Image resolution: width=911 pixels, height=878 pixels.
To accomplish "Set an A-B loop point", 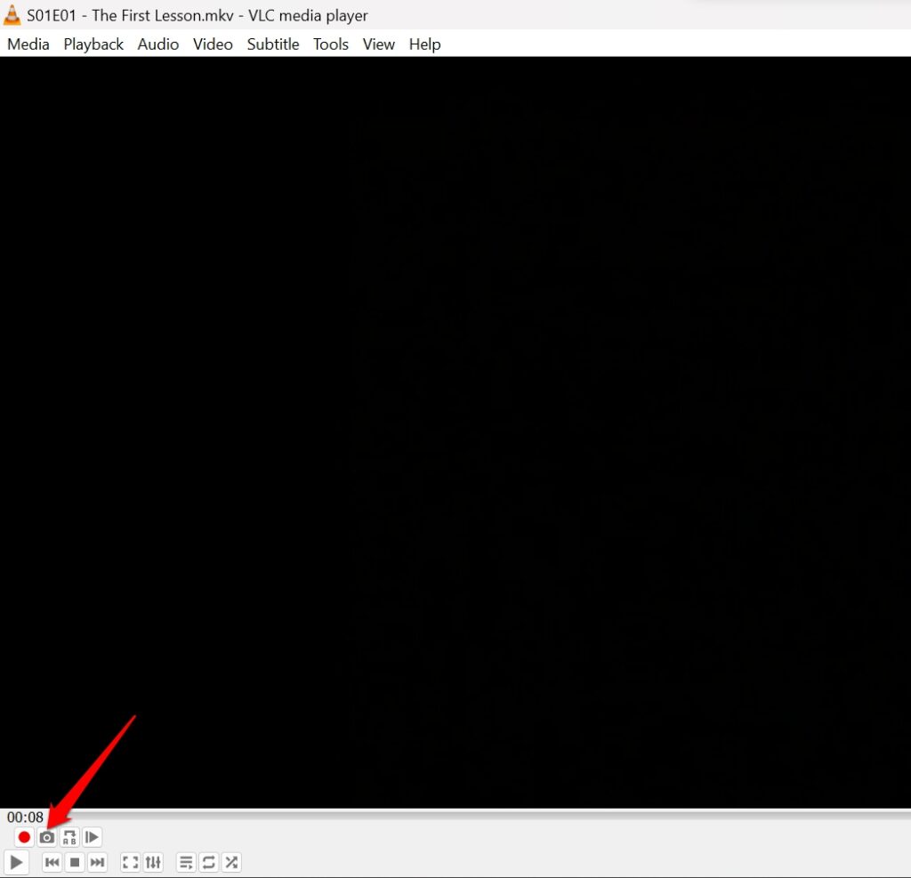I will [69, 837].
